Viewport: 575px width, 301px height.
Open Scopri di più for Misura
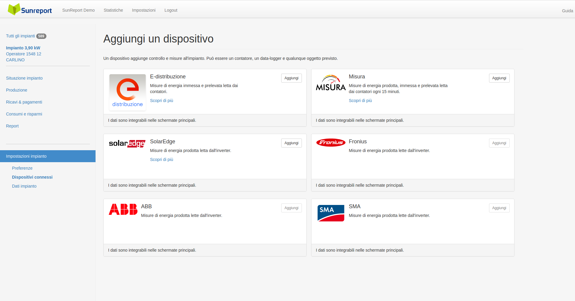pyautogui.click(x=360, y=101)
